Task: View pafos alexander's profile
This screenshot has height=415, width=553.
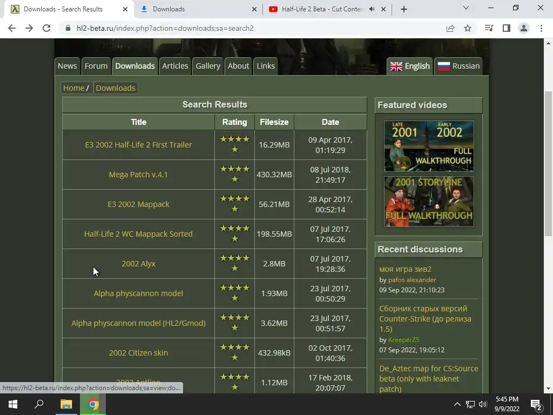Action: pyautogui.click(x=412, y=280)
